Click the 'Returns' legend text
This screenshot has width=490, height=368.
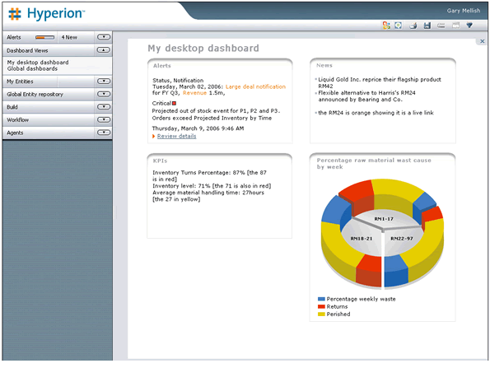point(337,307)
